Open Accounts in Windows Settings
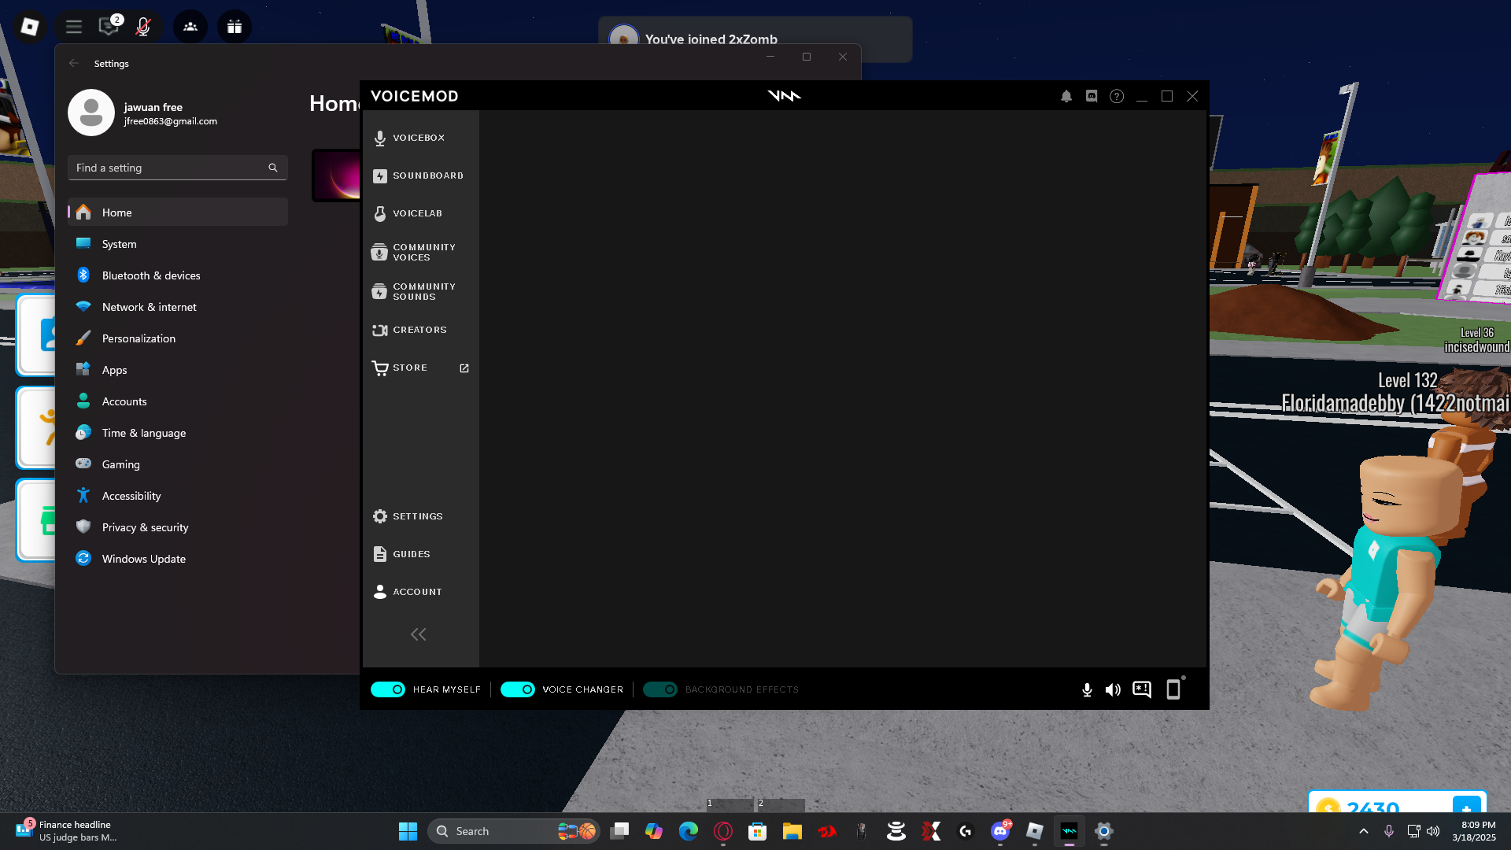Screen dimensions: 1511x850 click(178, 401)
